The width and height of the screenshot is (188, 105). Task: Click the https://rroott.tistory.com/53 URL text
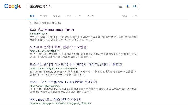[x=45, y=86]
